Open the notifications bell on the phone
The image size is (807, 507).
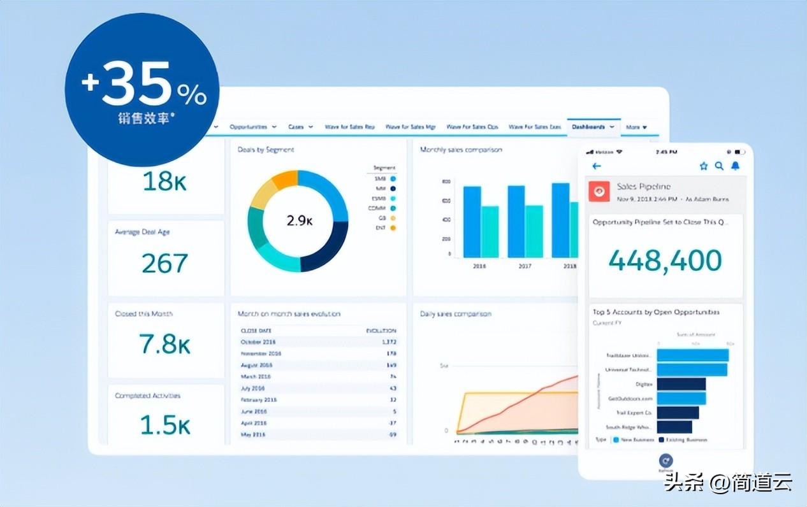pos(736,166)
